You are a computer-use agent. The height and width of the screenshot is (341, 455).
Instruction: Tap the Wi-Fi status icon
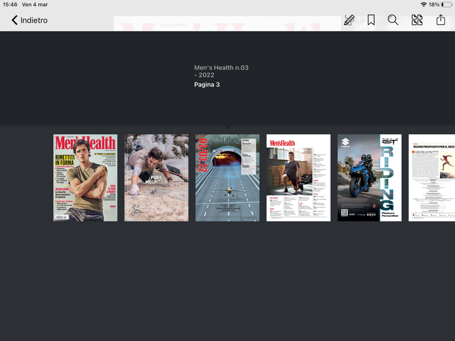click(x=424, y=5)
